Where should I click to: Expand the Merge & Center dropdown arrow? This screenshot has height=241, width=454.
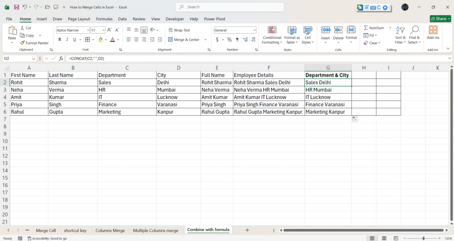[206, 39]
